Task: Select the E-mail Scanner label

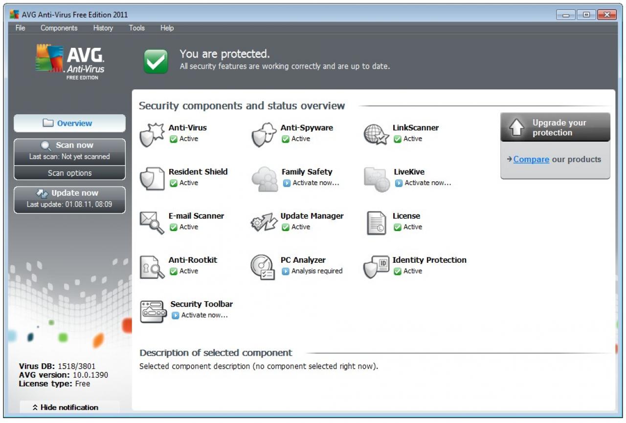Action: 196,216
